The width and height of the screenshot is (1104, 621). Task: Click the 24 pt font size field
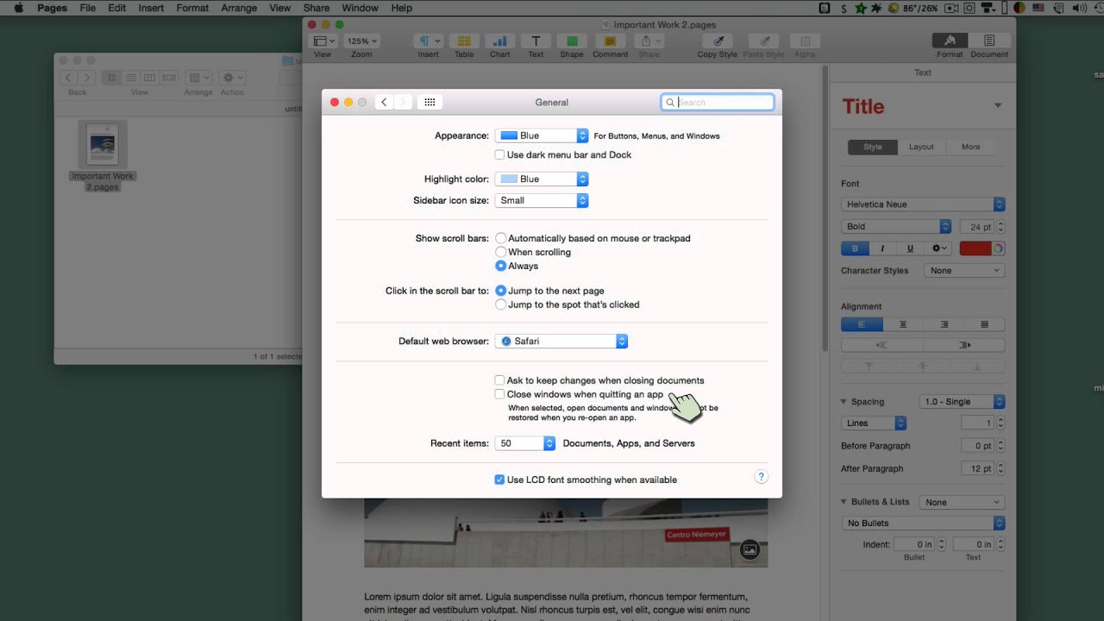pos(976,227)
